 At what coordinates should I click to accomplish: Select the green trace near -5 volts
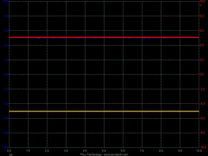[x=104, y=111]
